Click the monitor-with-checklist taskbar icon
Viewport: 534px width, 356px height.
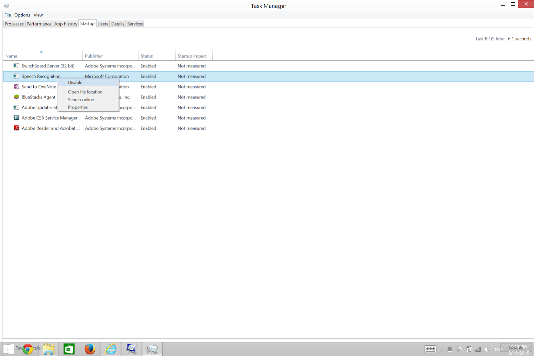(x=131, y=349)
